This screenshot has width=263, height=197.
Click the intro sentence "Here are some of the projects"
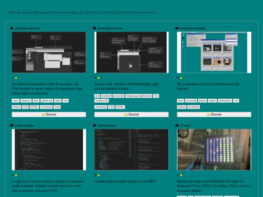pos(83,12)
